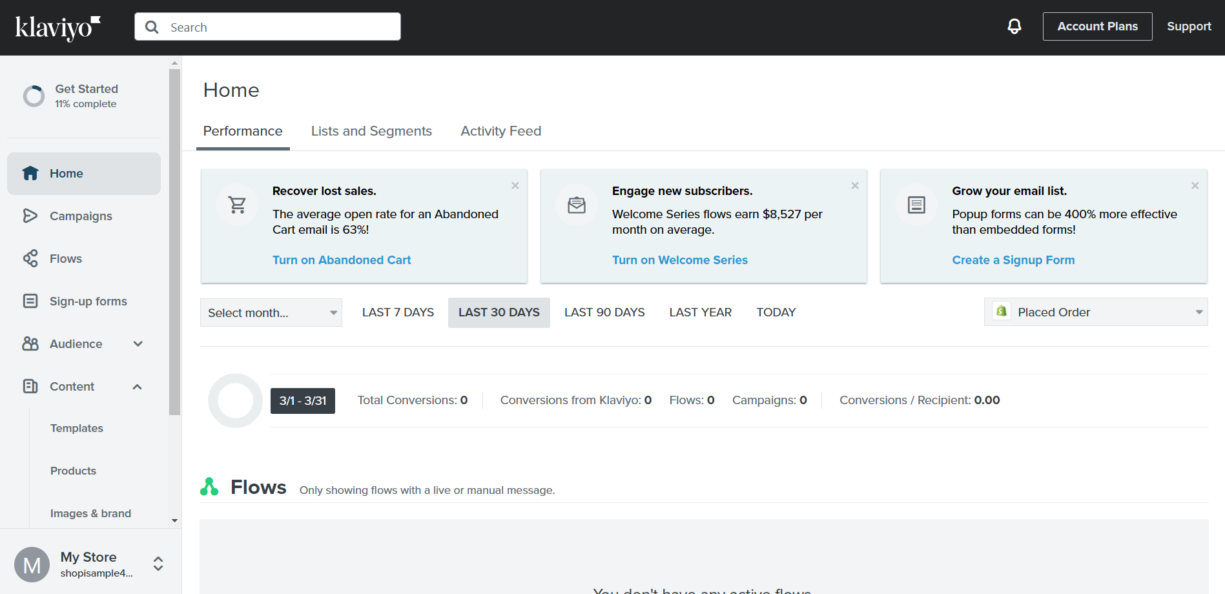Click the "Conversions / Recipient: 0.00" text

click(920, 400)
